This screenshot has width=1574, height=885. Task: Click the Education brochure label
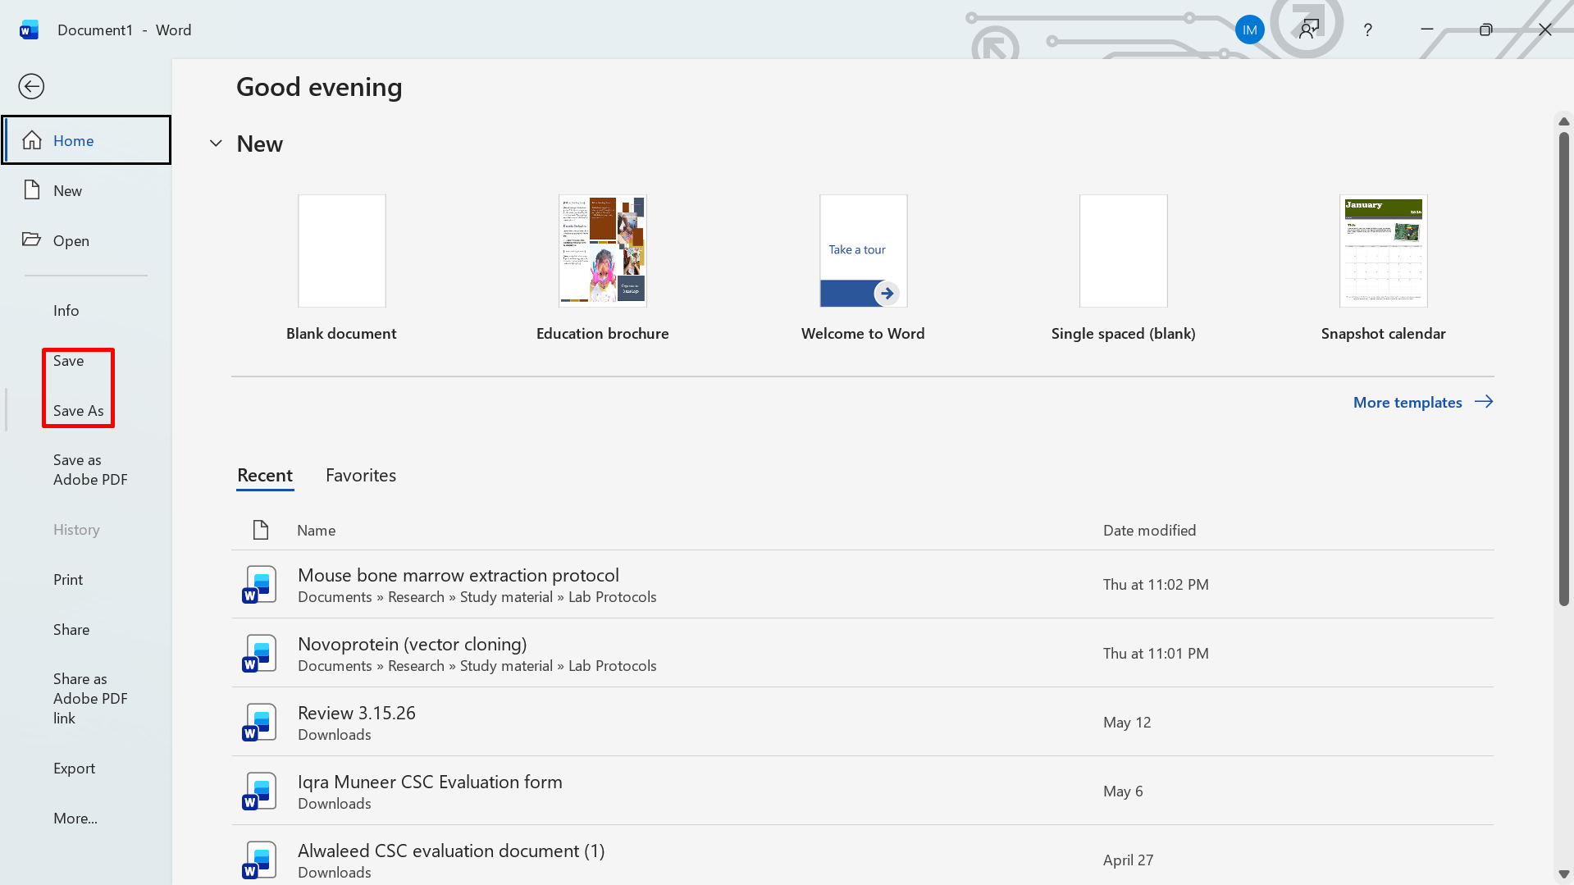tap(603, 333)
